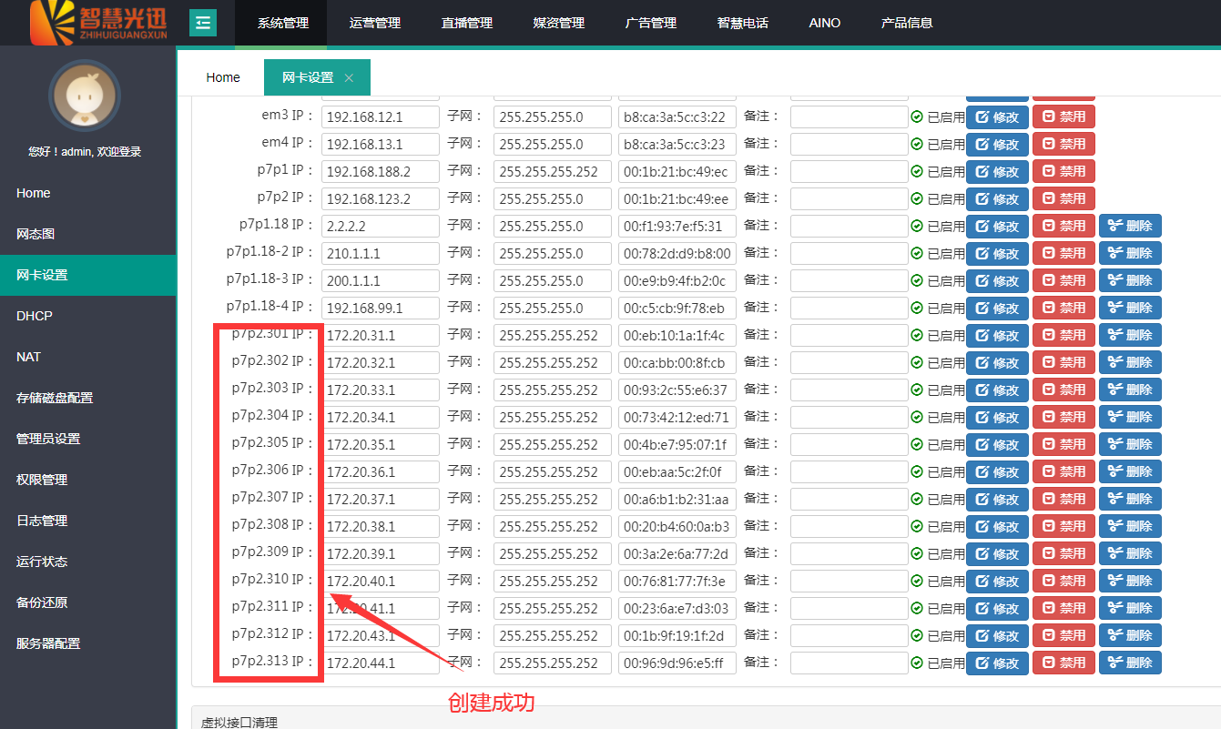Click 删除 for the p7p2.313 row
The image size is (1221, 729).
click(x=1130, y=663)
